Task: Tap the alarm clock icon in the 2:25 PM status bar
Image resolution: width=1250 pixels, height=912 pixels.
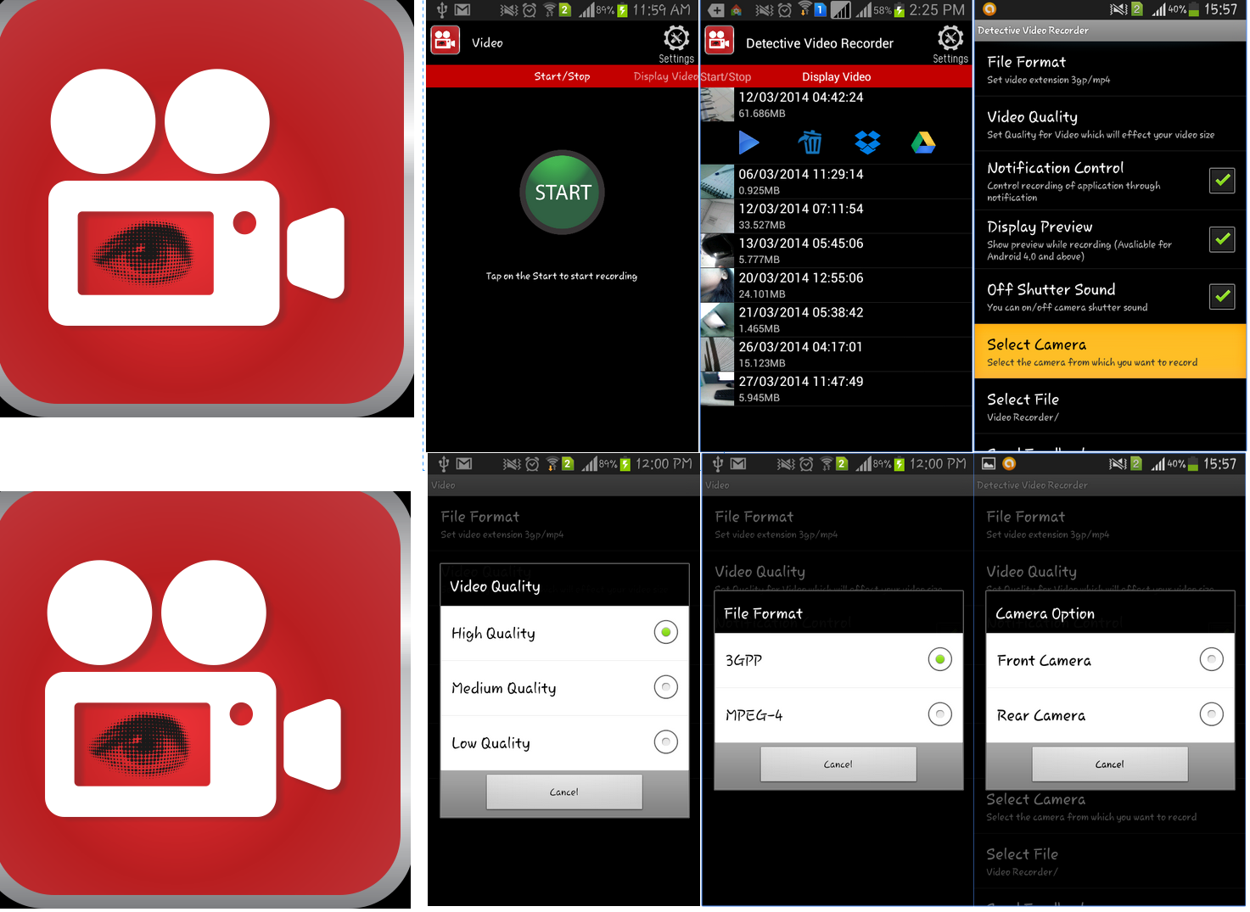Action: (785, 10)
